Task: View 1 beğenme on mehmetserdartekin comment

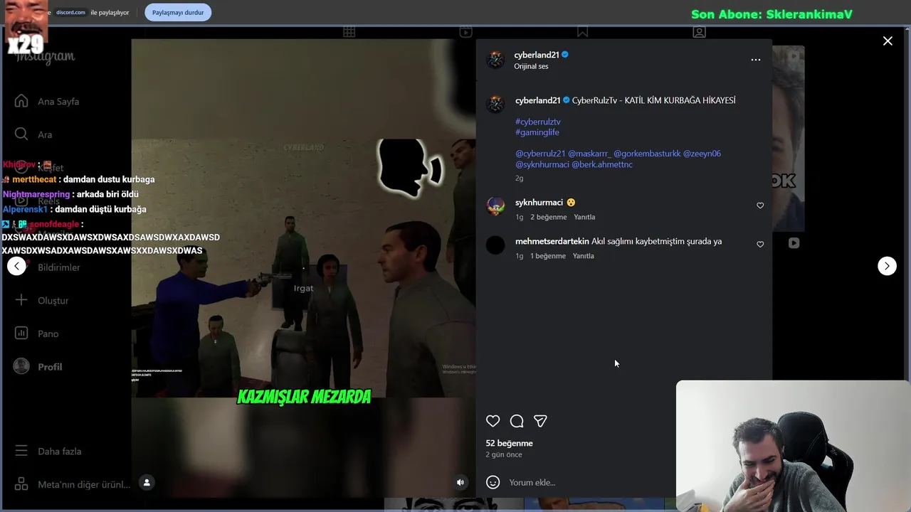Action: click(547, 256)
